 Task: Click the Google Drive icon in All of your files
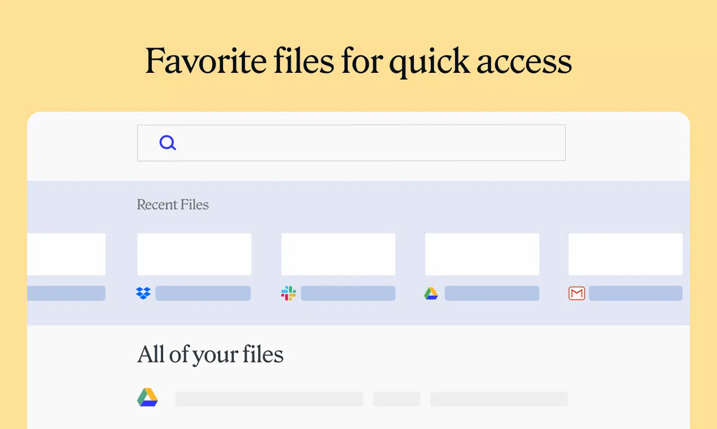(x=148, y=398)
